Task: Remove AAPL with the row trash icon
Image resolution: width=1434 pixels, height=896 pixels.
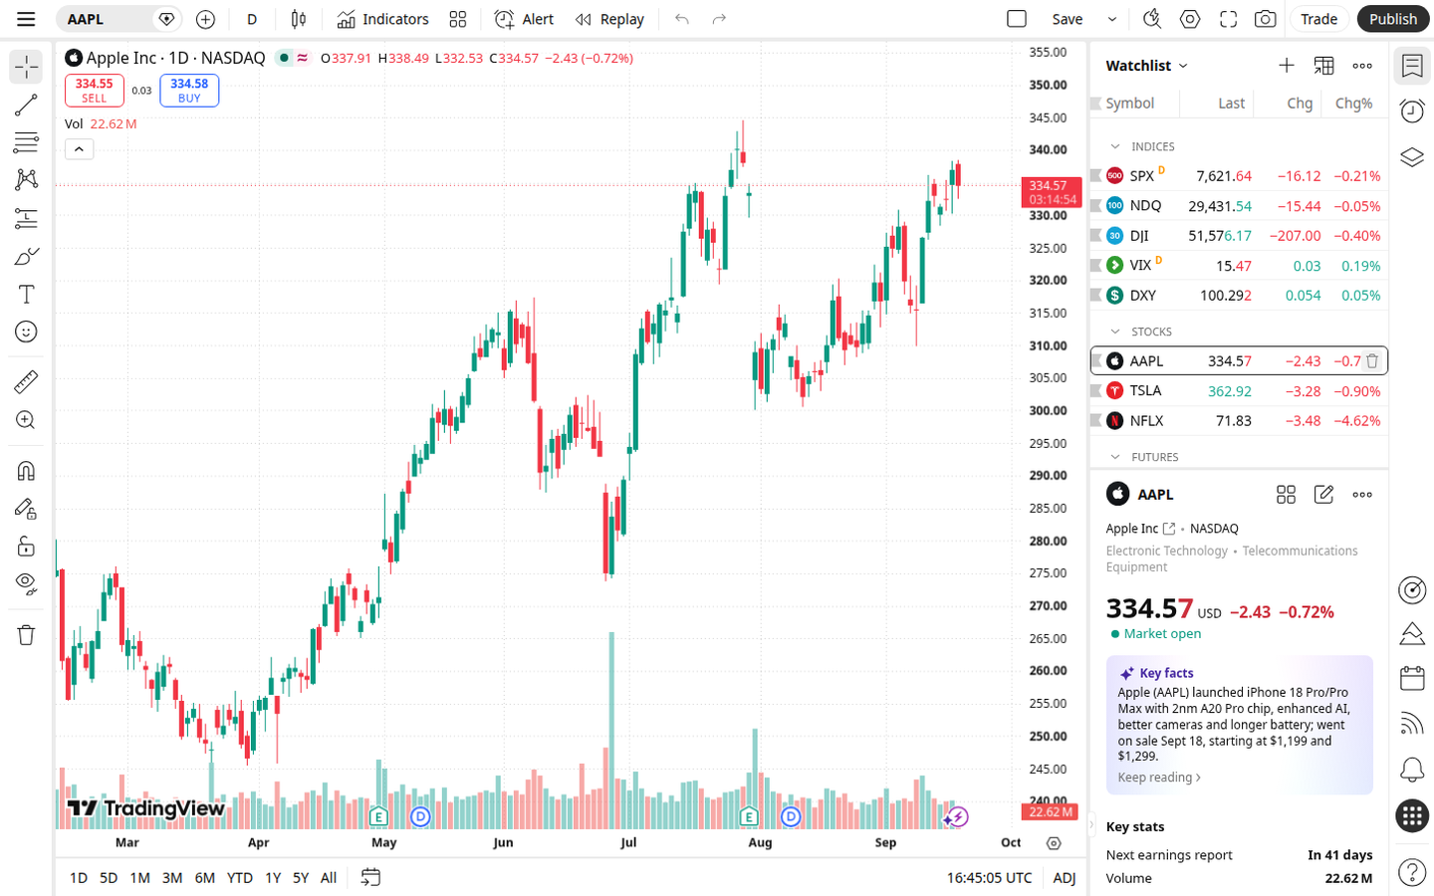Action: coord(1372,361)
